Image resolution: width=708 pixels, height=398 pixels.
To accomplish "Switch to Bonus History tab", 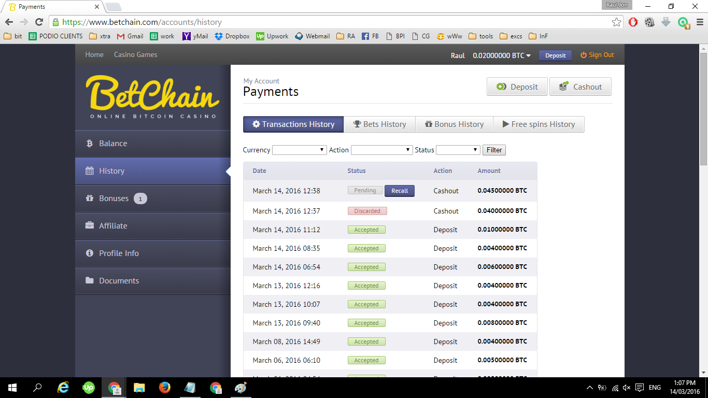I will (x=454, y=124).
